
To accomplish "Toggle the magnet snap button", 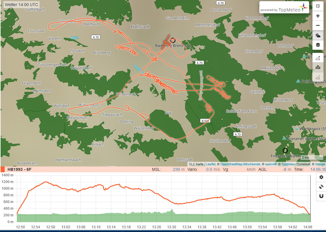I will point(321,196).
